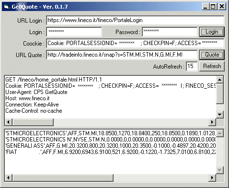Click the request log's scroll-up arrow

point(220,80)
